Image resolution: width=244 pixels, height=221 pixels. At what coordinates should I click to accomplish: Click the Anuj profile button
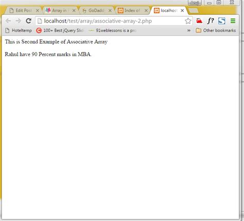[x=195, y=3]
